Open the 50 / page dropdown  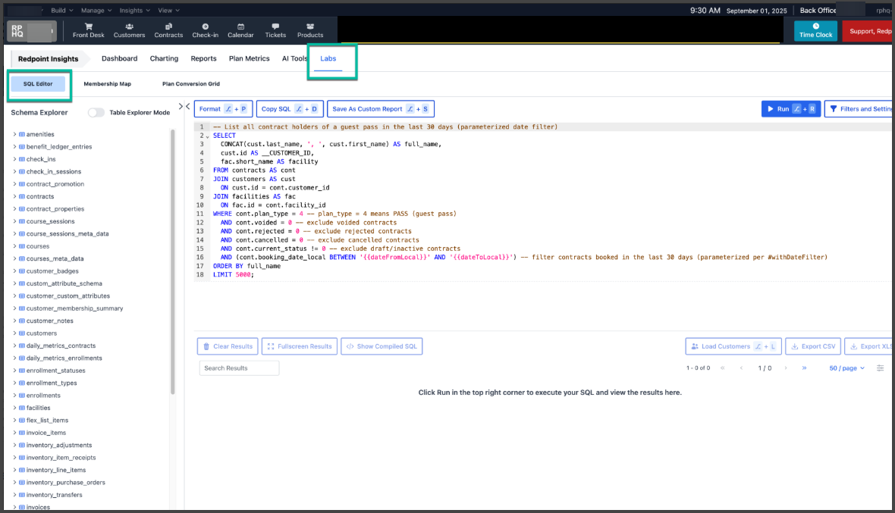846,368
